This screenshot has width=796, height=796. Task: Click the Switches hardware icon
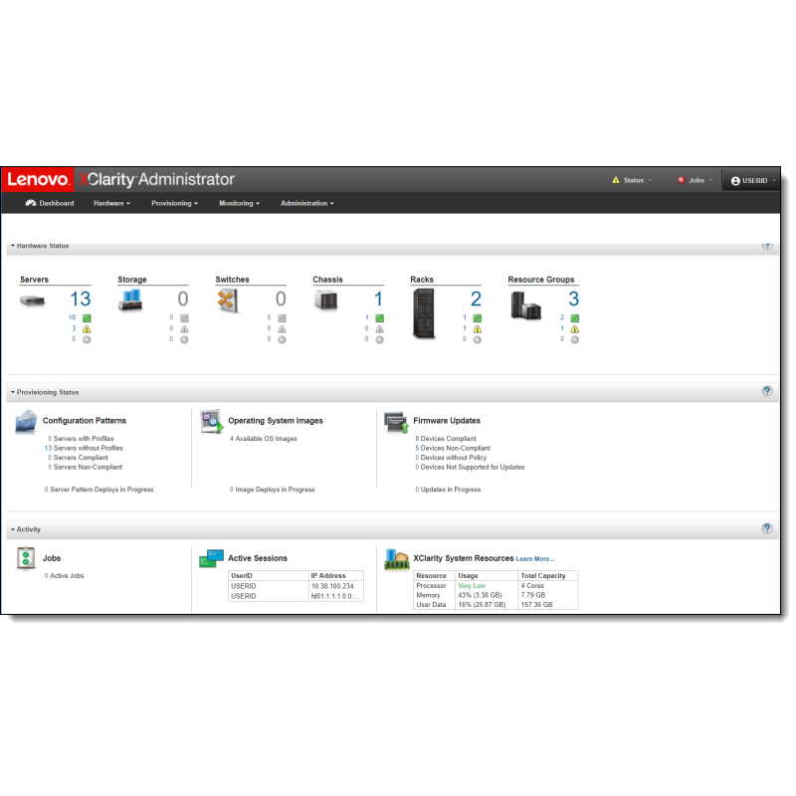(x=228, y=300)
